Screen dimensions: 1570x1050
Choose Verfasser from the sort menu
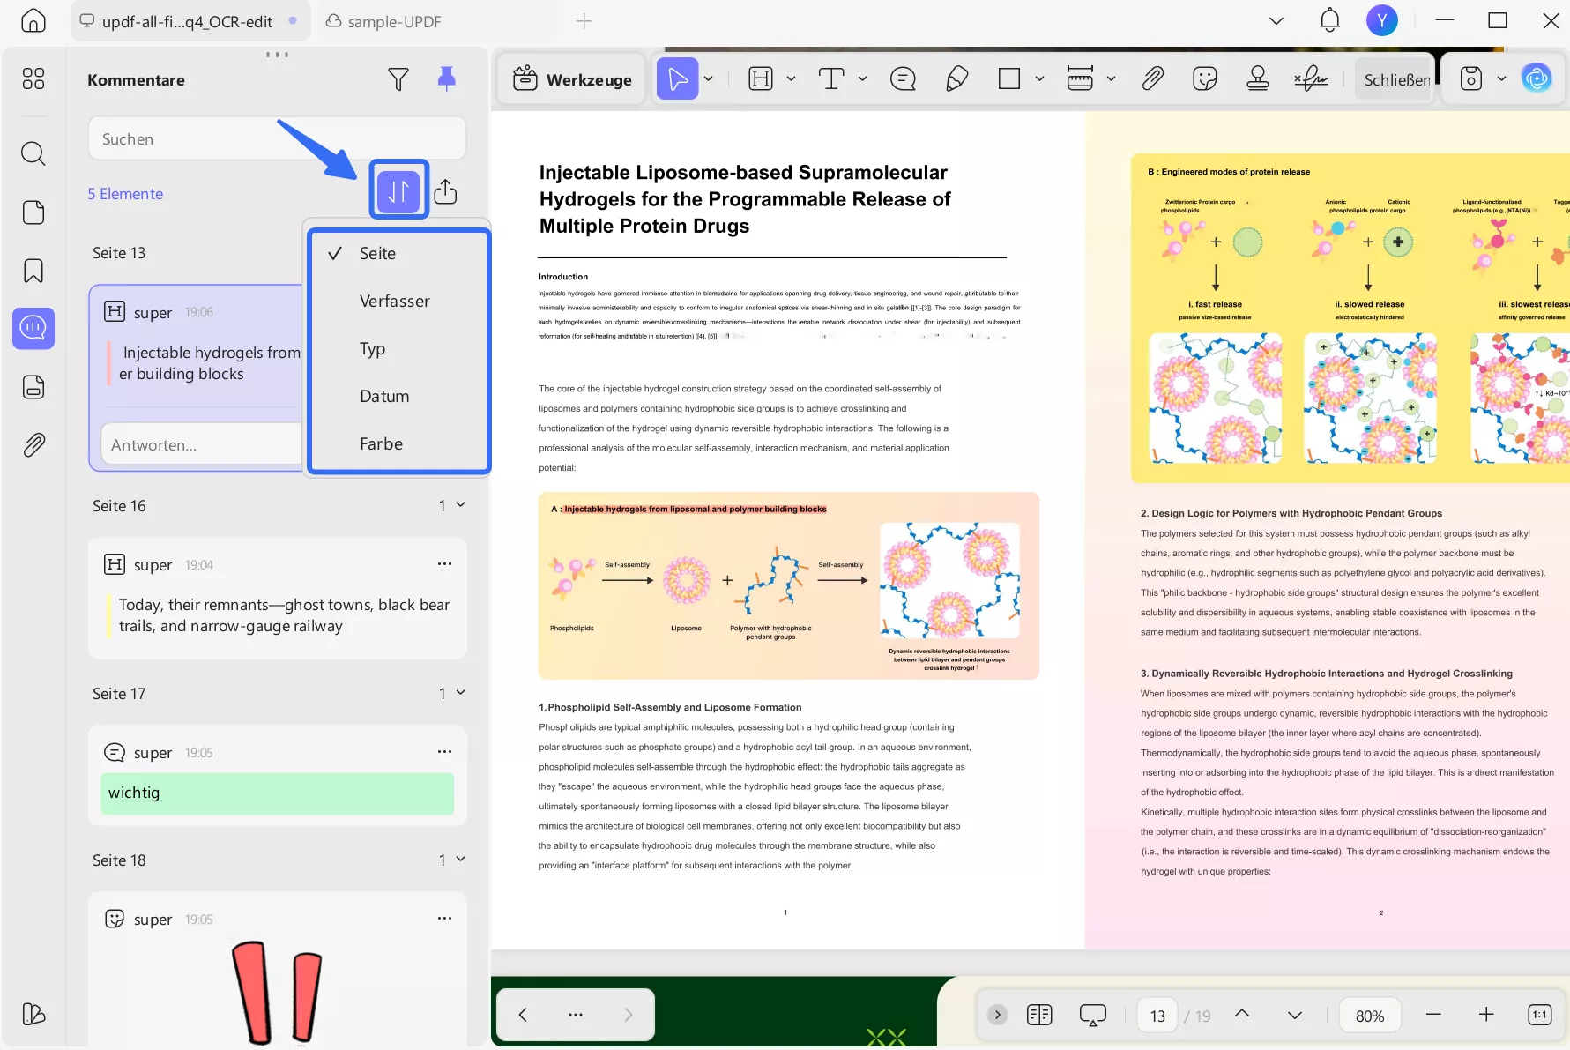coord(394,302)
